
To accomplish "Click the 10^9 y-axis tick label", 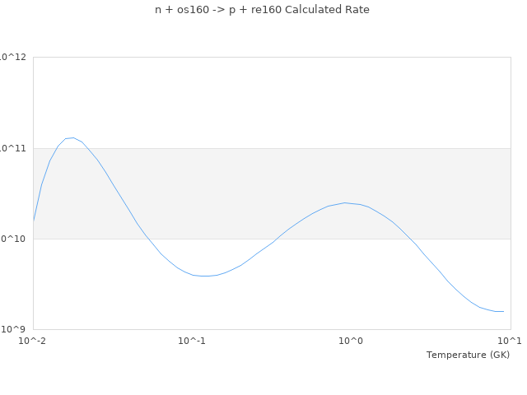I will 13,329.
